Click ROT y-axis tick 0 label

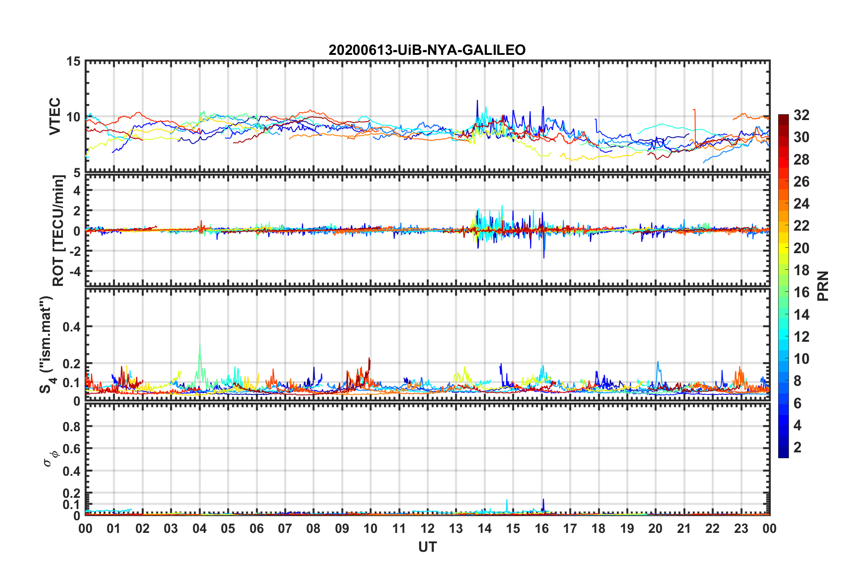(77, 231)
